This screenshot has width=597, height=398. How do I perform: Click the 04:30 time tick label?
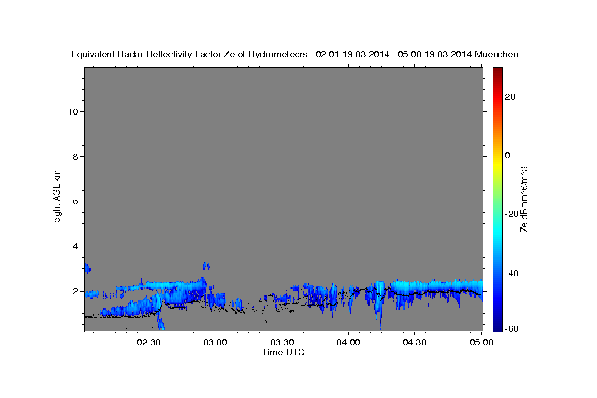pos(414,342)
